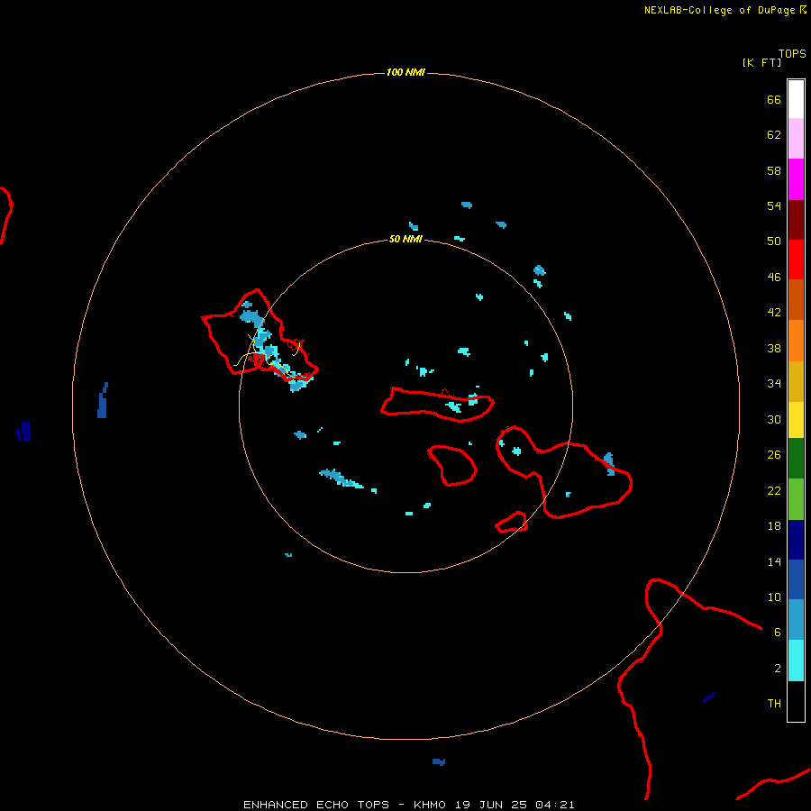Click the 'TH' legend label
This screenshot has width=811, height=811.
774,704
